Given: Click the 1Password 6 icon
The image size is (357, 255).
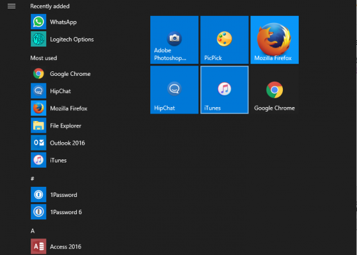Looking at the screenshot, I should pyautogui.click(x=38, y=212).
